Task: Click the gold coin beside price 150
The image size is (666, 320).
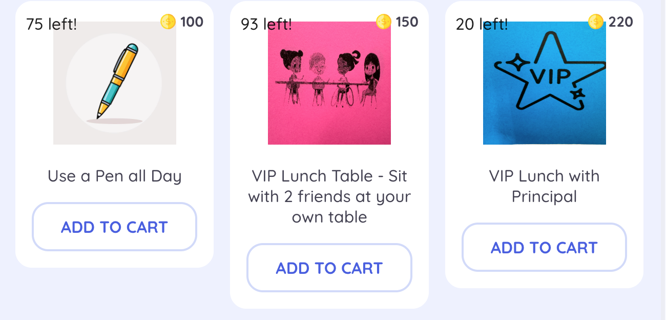Action: [x=383, y=22]
